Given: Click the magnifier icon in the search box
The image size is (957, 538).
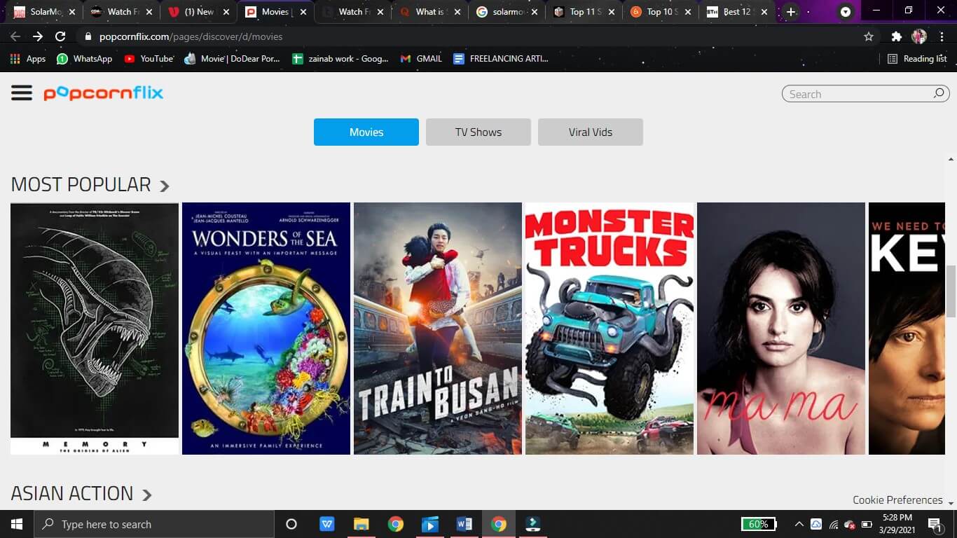Looking at the screenshot, I should pos(939,93).
